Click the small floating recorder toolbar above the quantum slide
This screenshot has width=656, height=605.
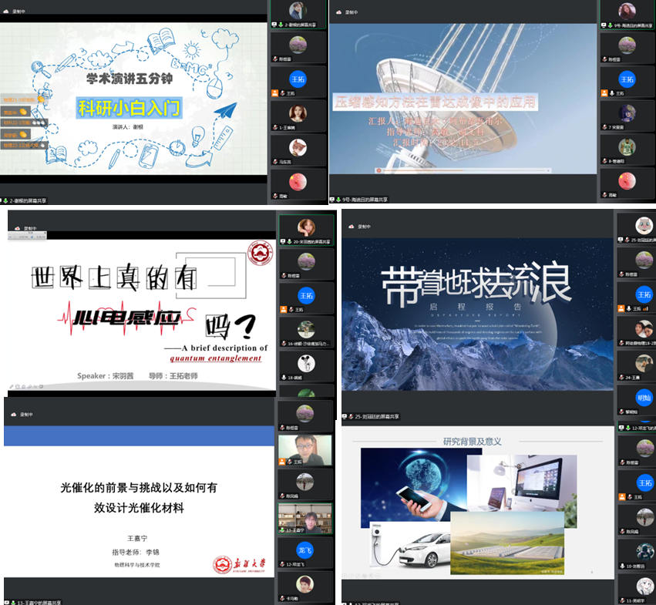[27, 237]
